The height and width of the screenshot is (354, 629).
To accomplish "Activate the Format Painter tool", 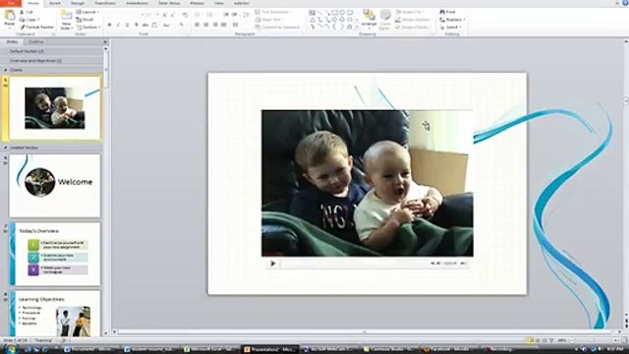I will click(x=37, y=27).
